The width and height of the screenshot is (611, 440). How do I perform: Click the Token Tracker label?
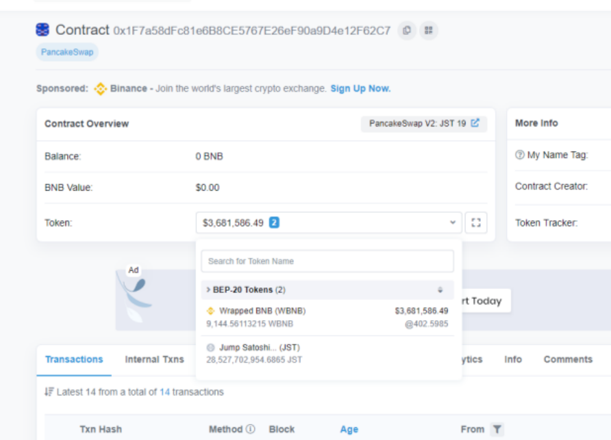tap(546, 223)
